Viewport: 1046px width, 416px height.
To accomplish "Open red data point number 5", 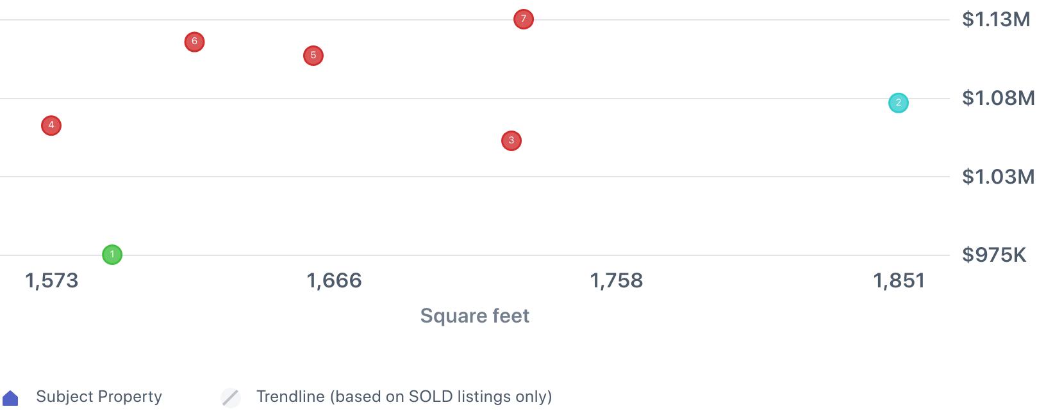I will [x=313, y=56].
